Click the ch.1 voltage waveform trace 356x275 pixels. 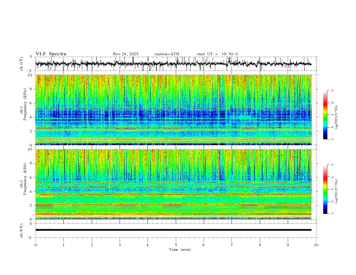click(x=174, y=64)
